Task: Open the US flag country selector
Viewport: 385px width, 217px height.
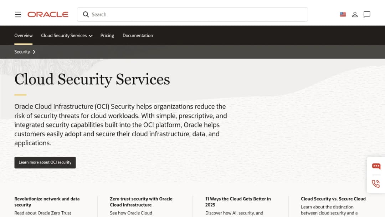Action: click(x=343, y=15)
